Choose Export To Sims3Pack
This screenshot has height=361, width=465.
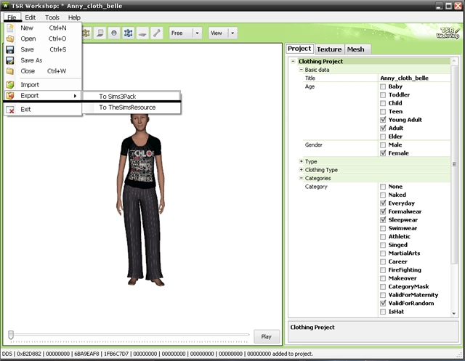pyautogui.click(x=116, y=96)
